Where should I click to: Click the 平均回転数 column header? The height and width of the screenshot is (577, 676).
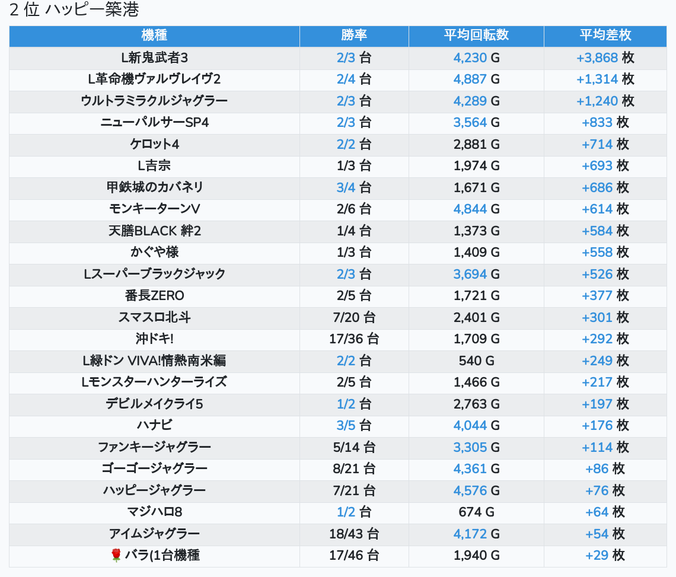(476, 36)
